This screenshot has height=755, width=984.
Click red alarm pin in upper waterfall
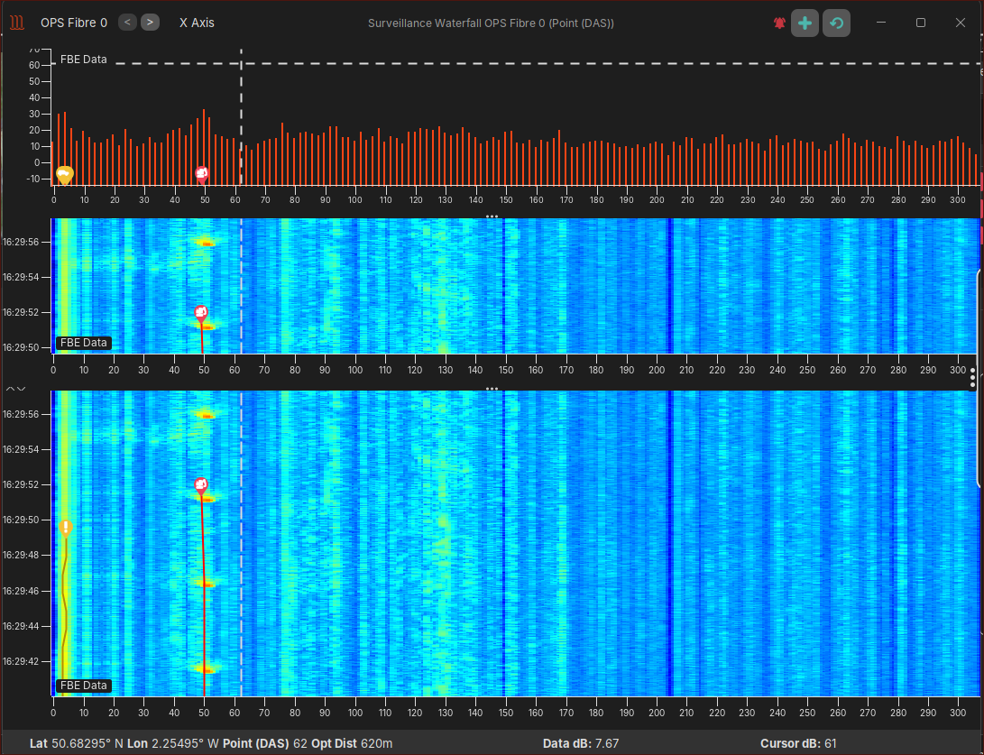tap(201, 313)
